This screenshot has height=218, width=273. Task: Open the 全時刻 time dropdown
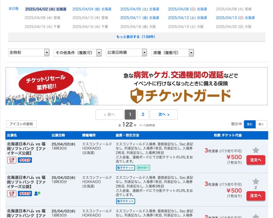pyautogui.click(x=29, y=52)
